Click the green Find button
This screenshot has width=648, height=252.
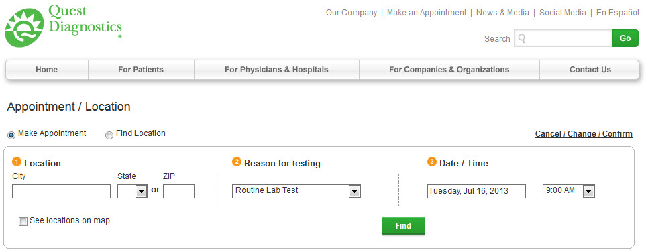click(x=403, y=226)
